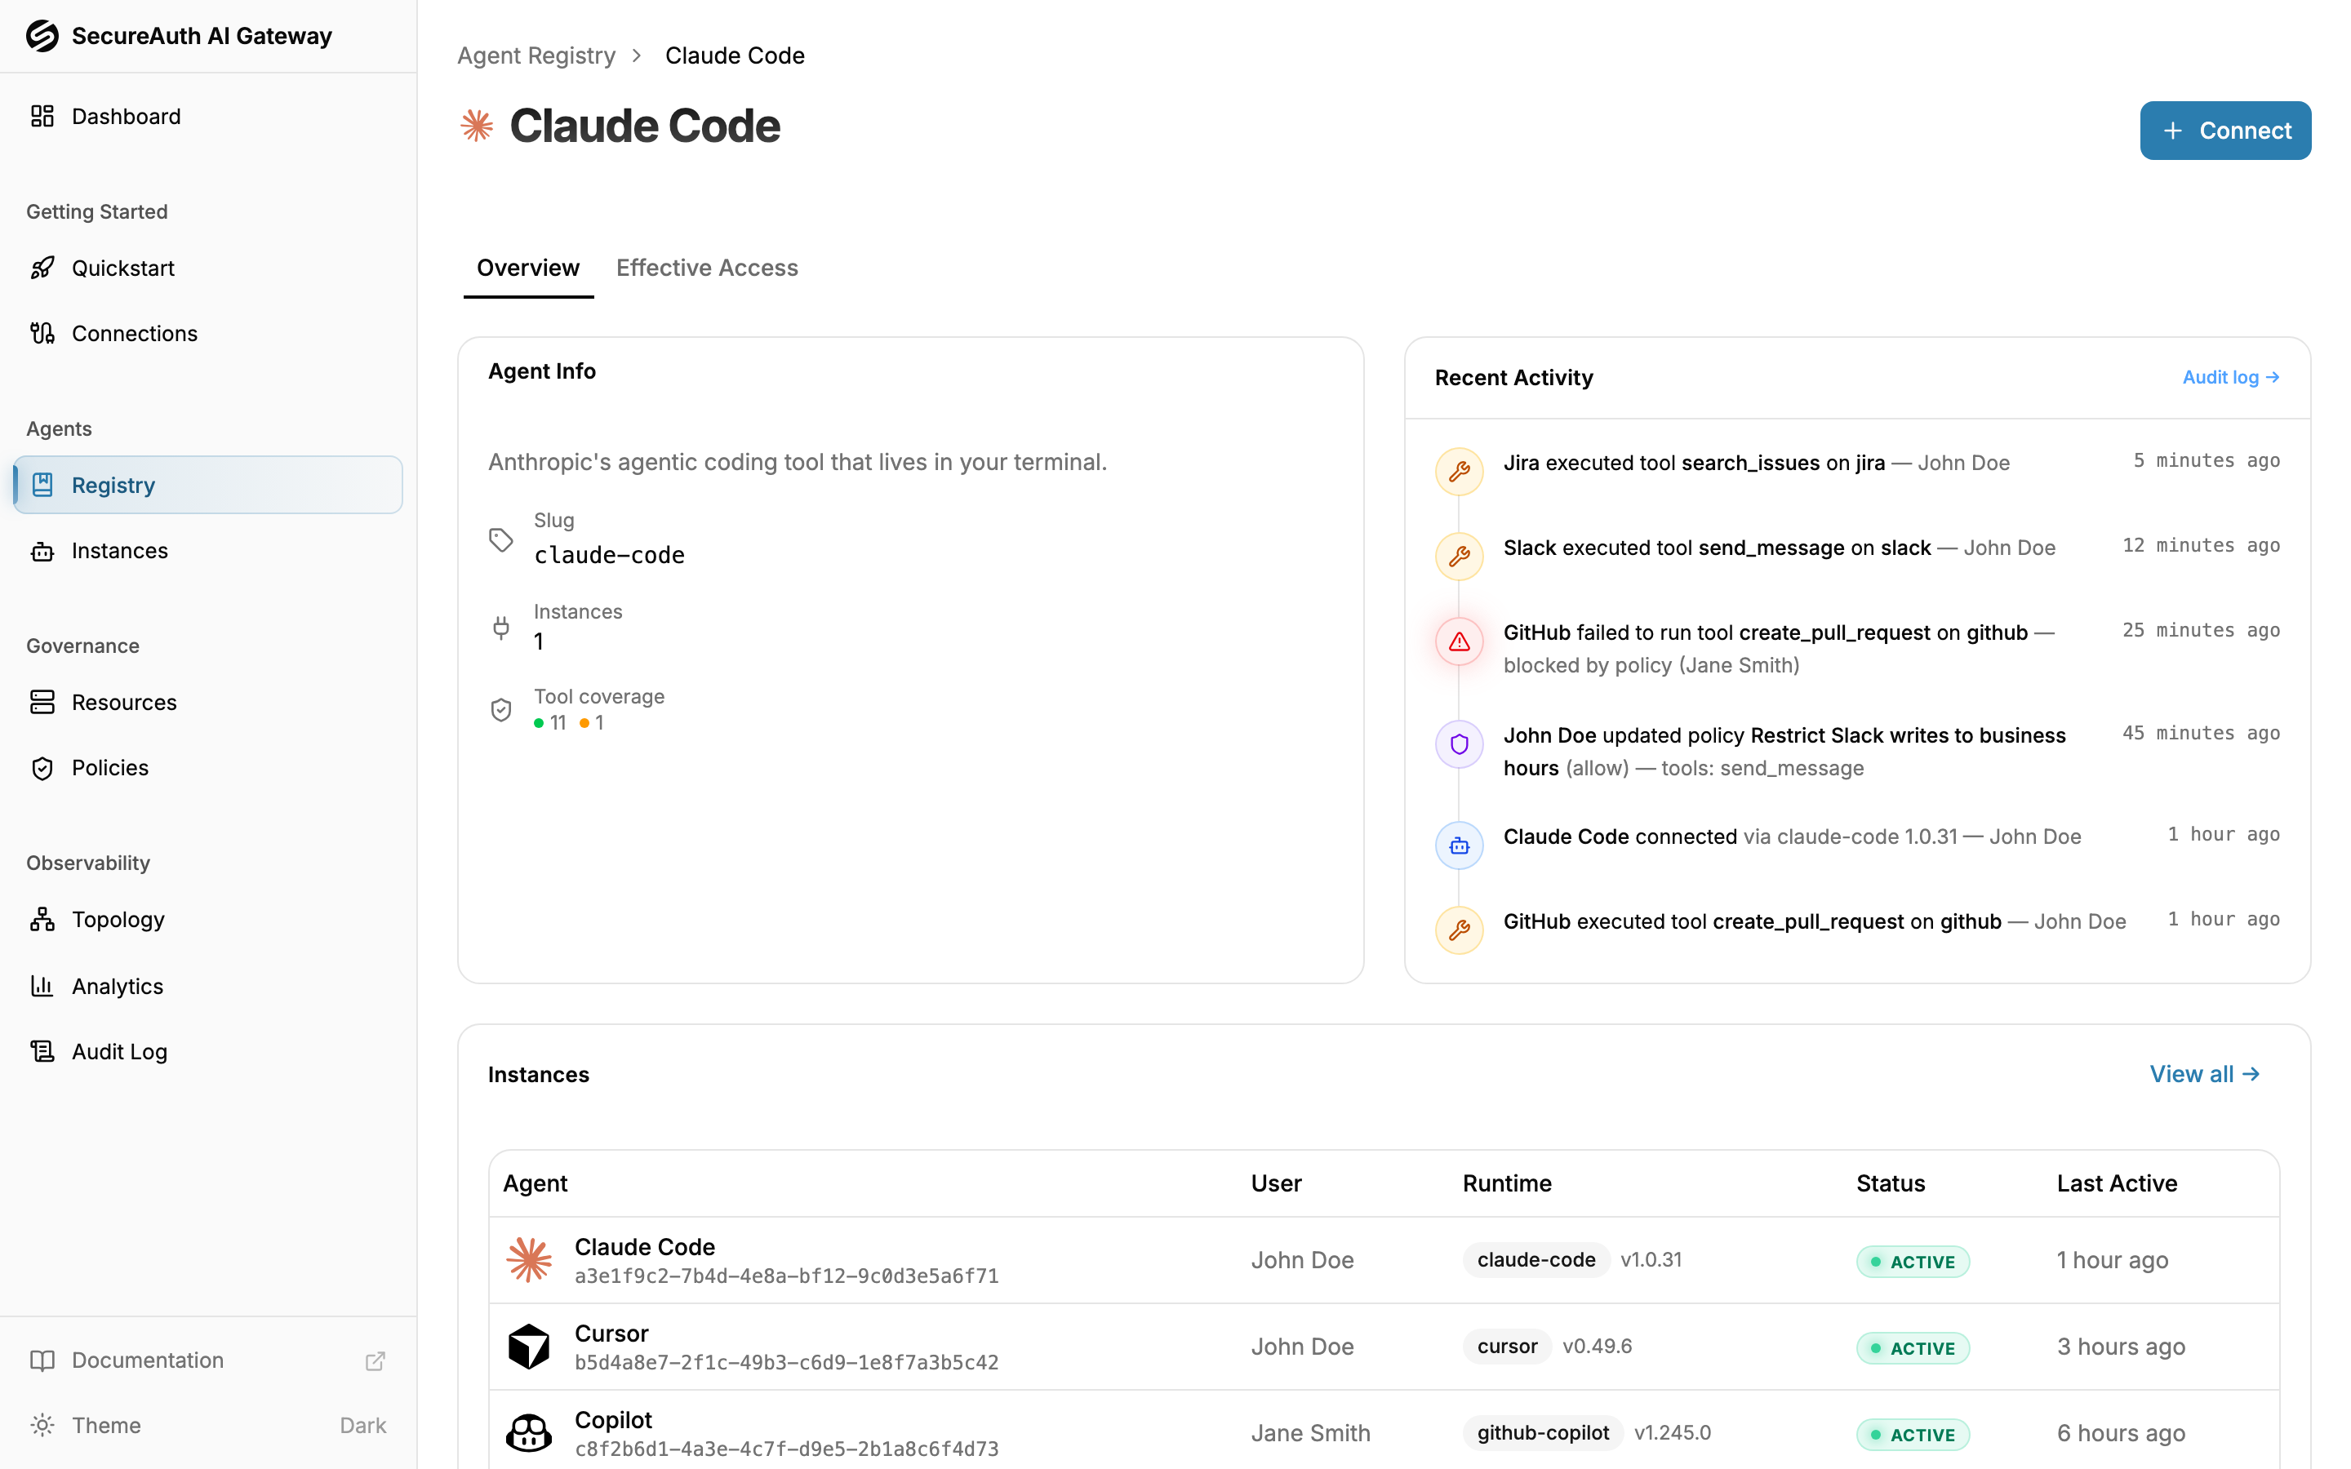
Task: Open Policies under Governance
Action: [208, 767]
